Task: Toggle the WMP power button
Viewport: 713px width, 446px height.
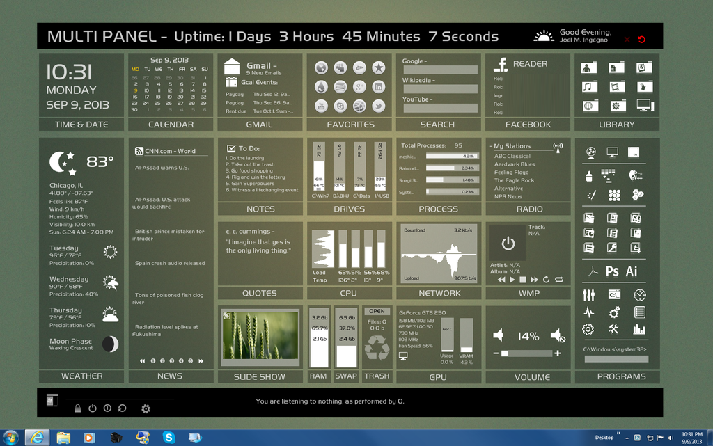Action: point(508,244)
